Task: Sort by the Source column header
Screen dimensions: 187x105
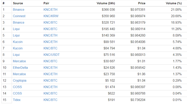Action: click(x=18, y=3)
